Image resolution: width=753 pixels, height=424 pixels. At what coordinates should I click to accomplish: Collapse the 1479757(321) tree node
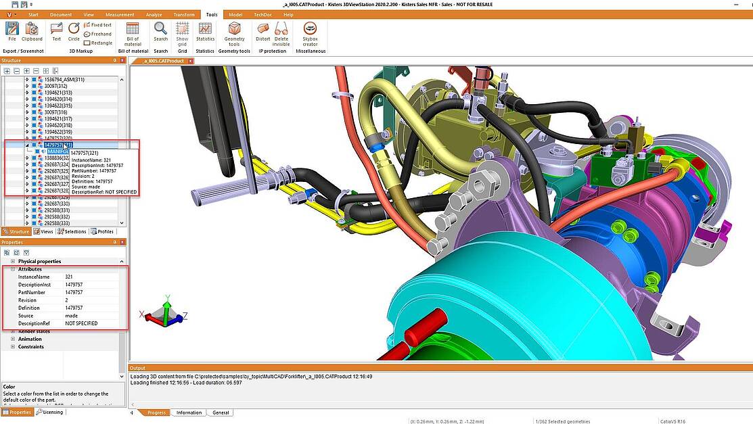(x=27, y=145)
